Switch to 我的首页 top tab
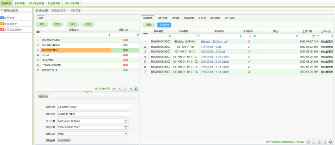Screen dimensions: 335x145 [6, 3]
